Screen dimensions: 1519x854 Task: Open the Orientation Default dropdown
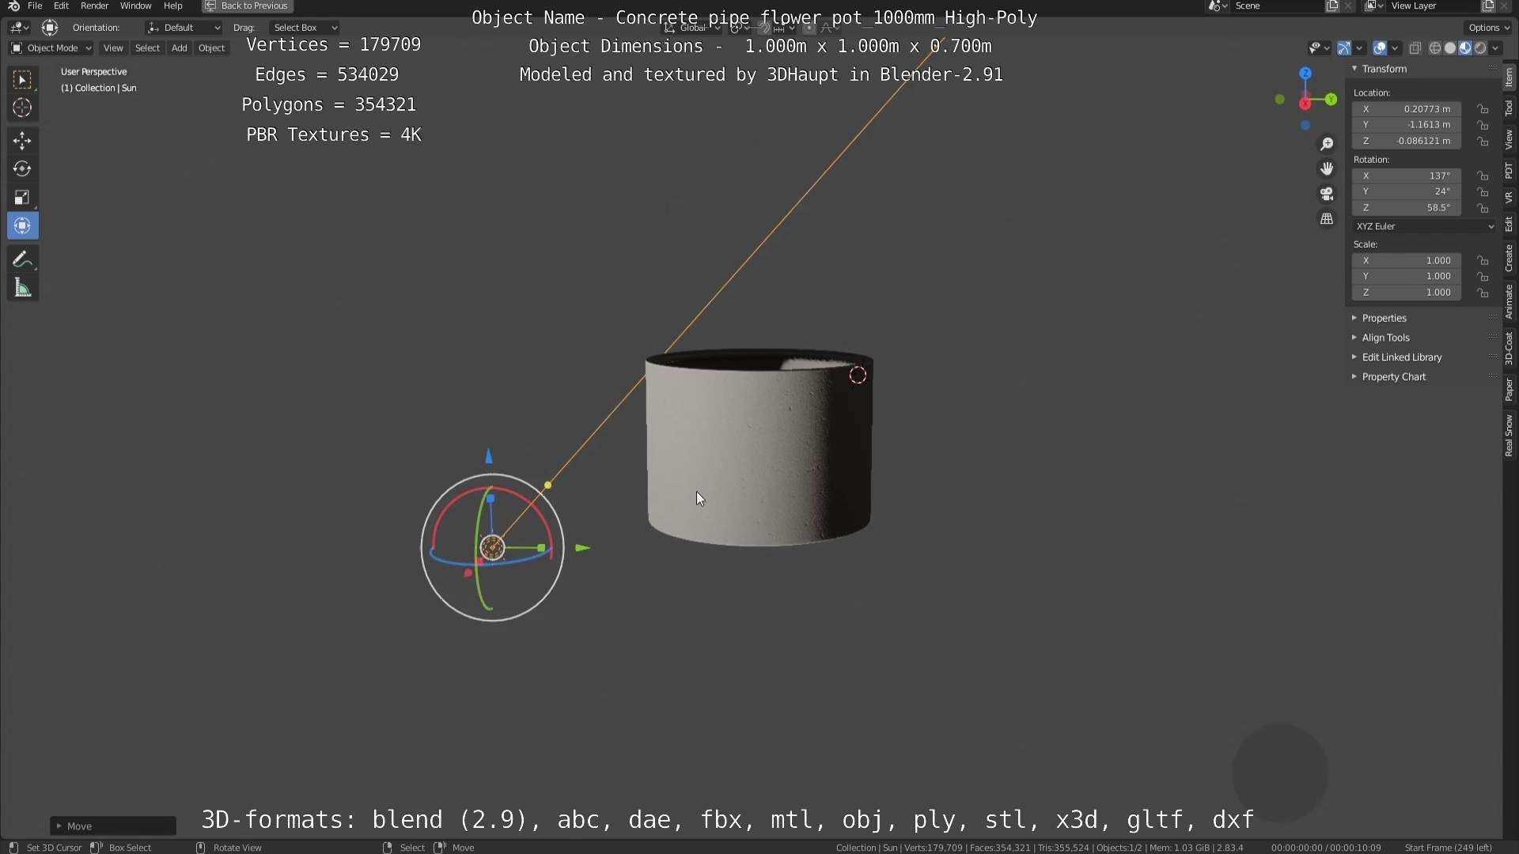click(x=184, y=28)
